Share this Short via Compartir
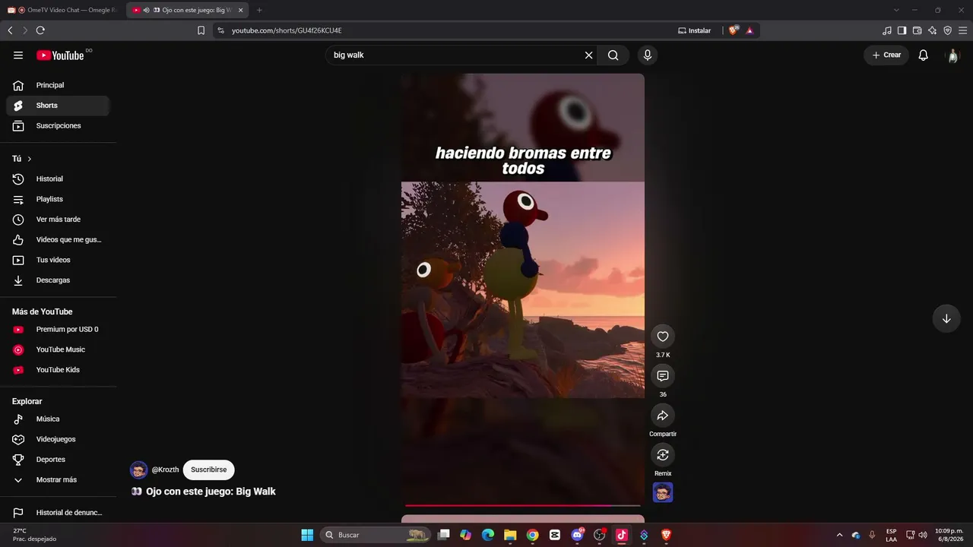973x547 pixels. (x=663, y=416)
